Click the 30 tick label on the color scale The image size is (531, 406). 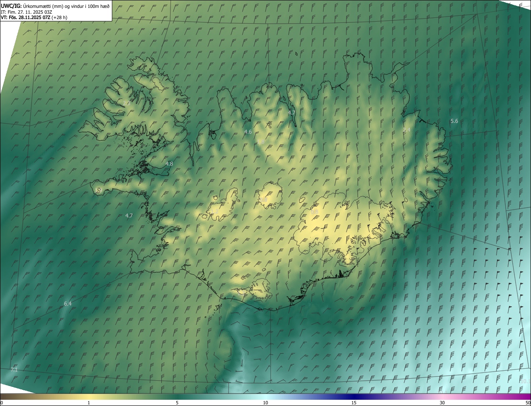point(442,403)
